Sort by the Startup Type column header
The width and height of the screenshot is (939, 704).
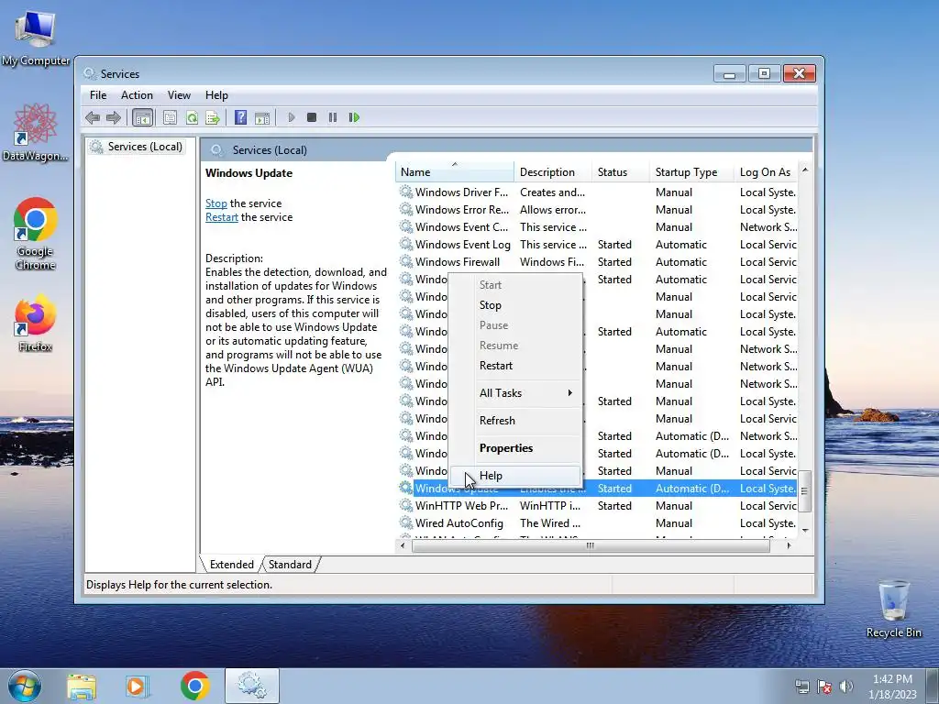[x=691, y=171]
